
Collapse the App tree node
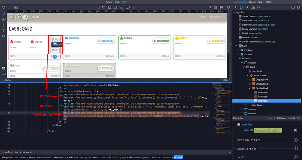(234, 12)
